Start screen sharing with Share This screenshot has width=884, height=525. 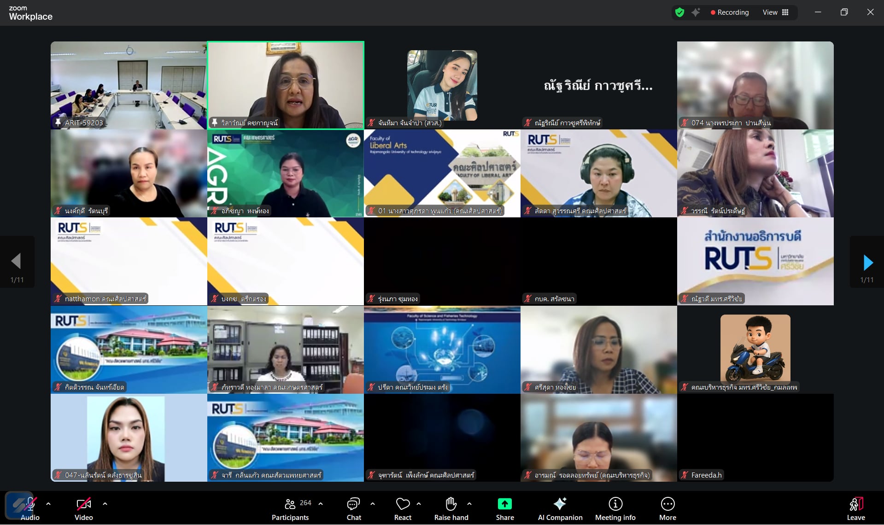point(504,508)
